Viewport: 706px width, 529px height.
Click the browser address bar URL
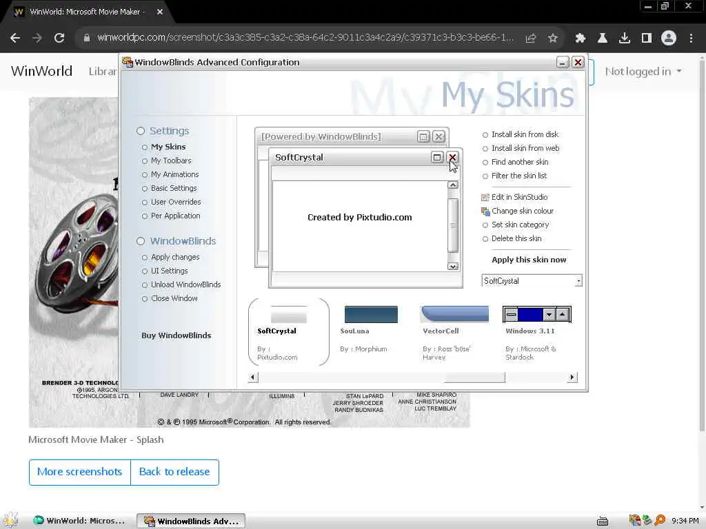[x=305, y=38]
